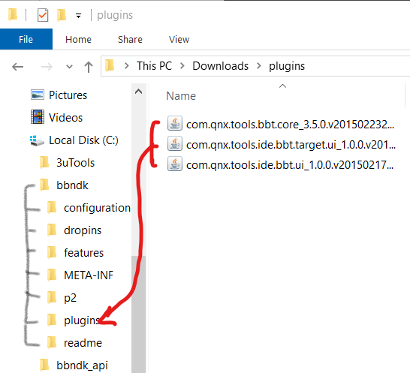Click the META-INF folder icon

click(52, 275)
